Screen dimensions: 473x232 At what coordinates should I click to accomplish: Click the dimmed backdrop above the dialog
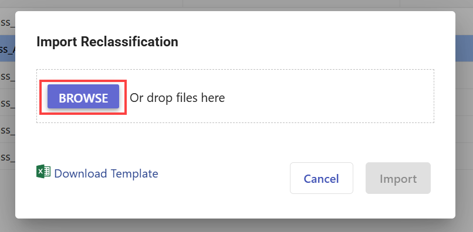pos(237,5)
